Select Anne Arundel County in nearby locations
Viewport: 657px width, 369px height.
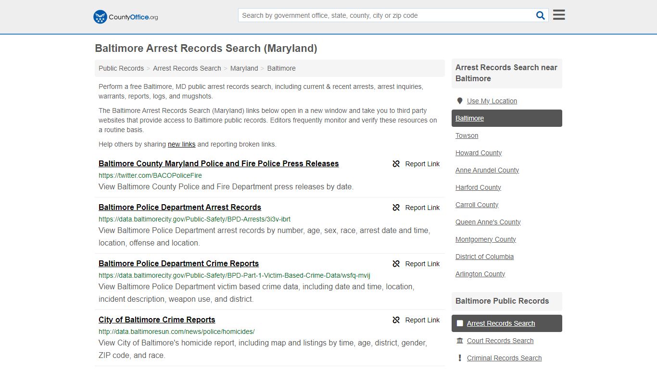[x=487, y=170]
